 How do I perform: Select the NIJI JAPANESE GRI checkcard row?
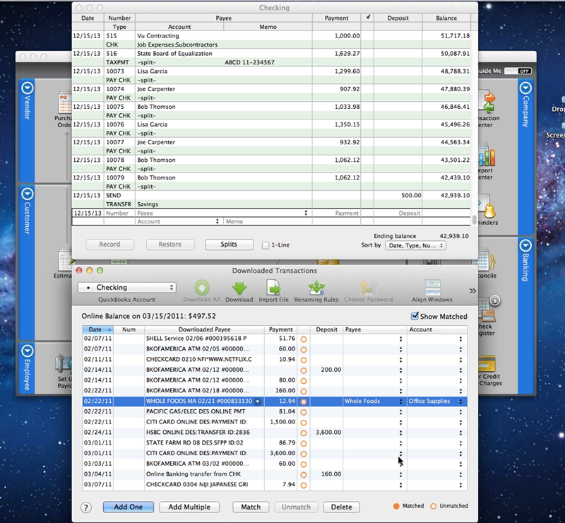click(275, 484)
